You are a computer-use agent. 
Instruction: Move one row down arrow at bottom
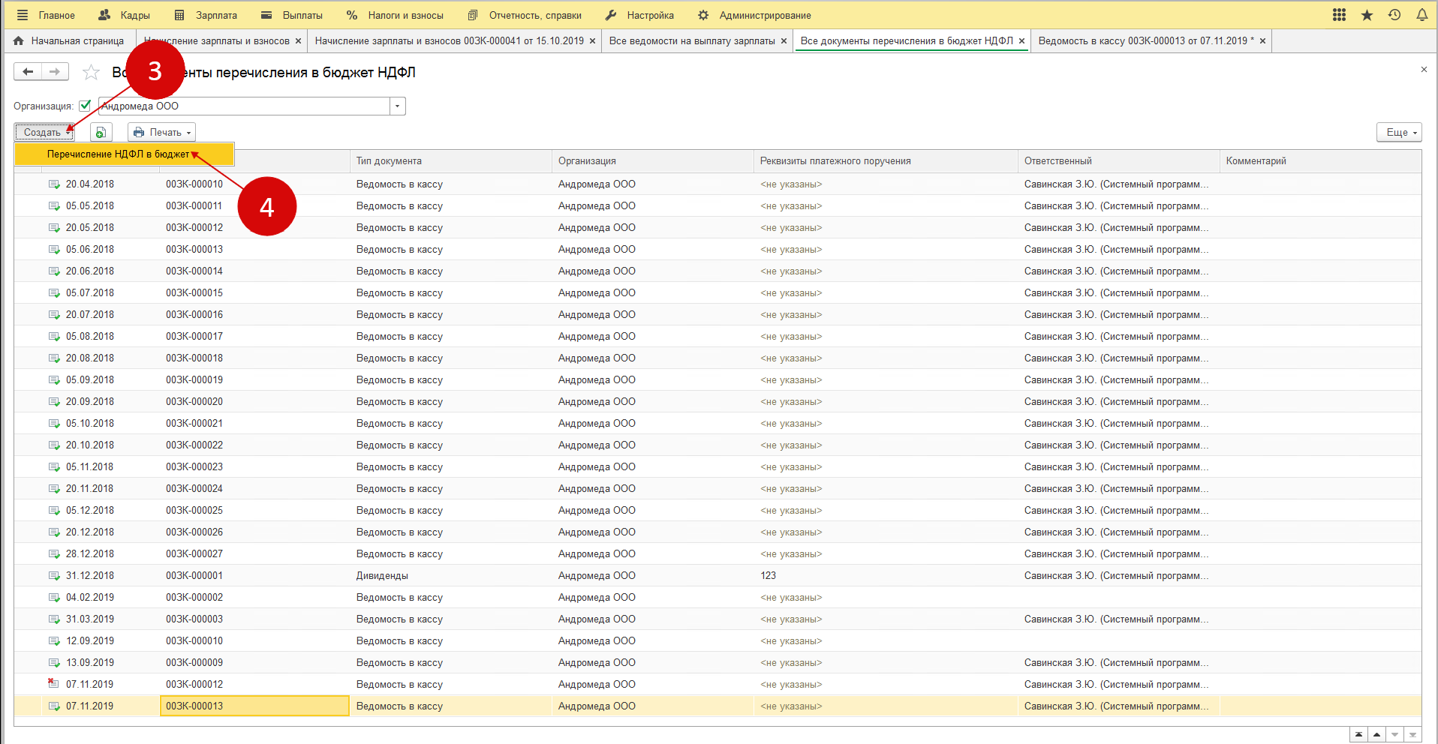1394,735
